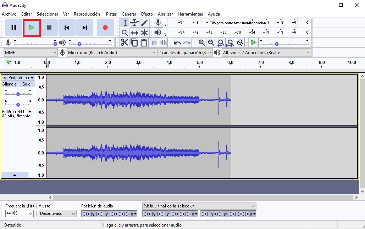Mute the track with Silencio button
The width and height of the screenshot is (365, 229).
[9, 84]
